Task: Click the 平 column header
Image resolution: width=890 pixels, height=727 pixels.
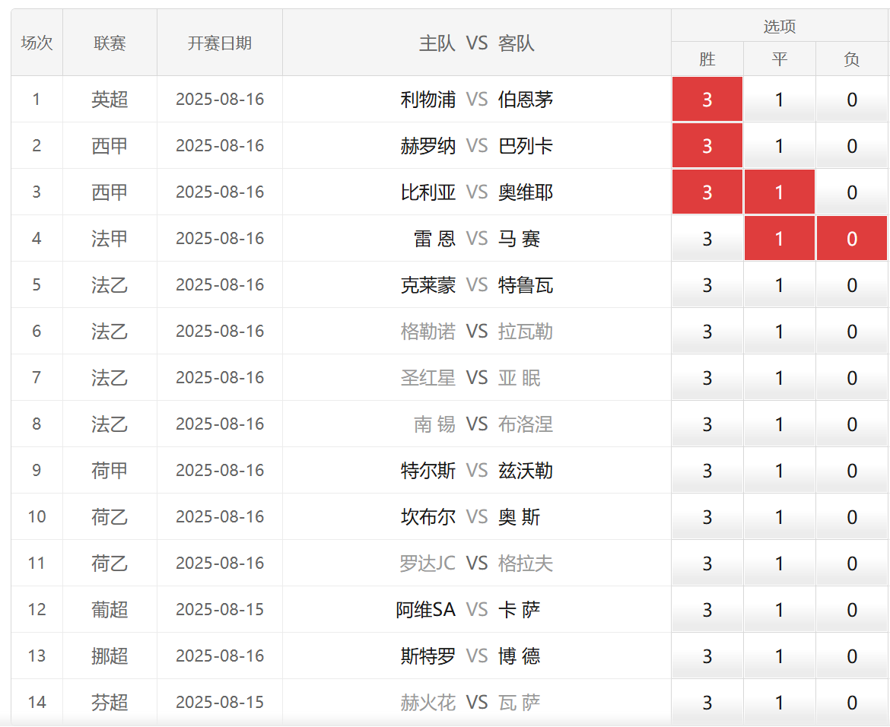Action: point(779,59)
